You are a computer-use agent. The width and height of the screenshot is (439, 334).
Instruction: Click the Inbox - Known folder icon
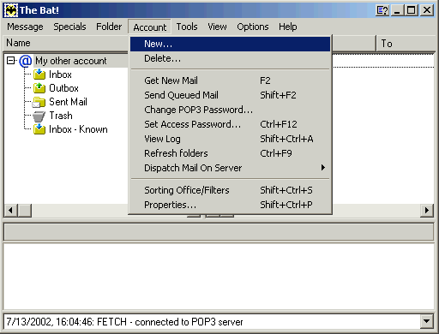(x=39, y=129)
